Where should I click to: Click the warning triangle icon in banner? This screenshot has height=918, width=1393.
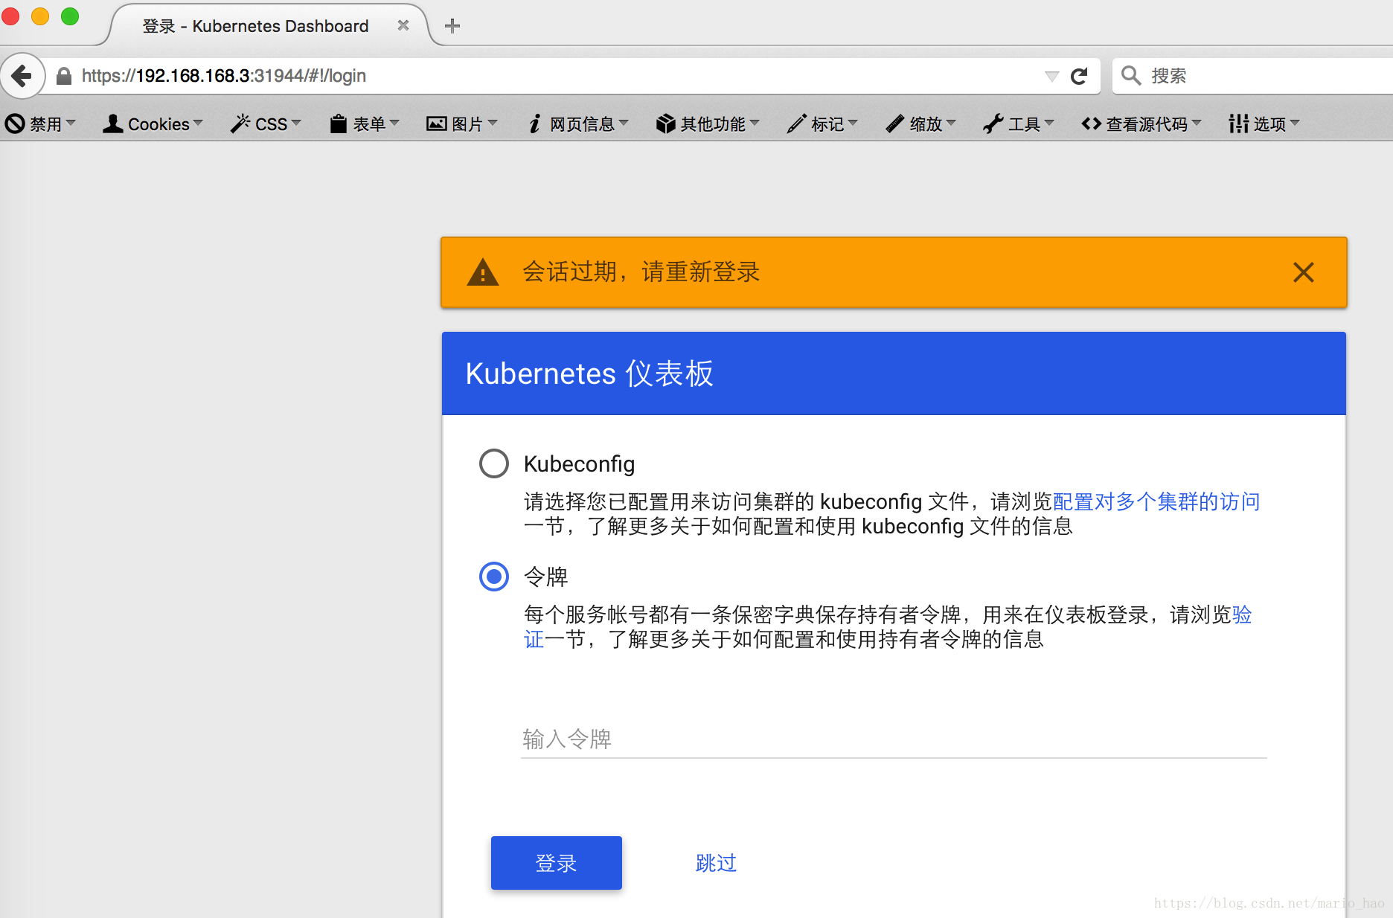(483, 272)
